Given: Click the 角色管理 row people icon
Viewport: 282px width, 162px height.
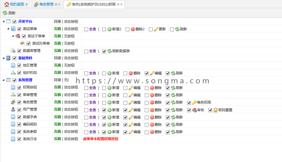Looking at the screenshot, I should (13, 102).
